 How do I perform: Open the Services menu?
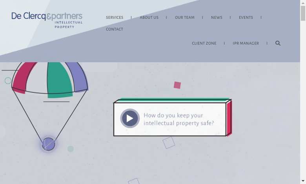tap(115, 18)
